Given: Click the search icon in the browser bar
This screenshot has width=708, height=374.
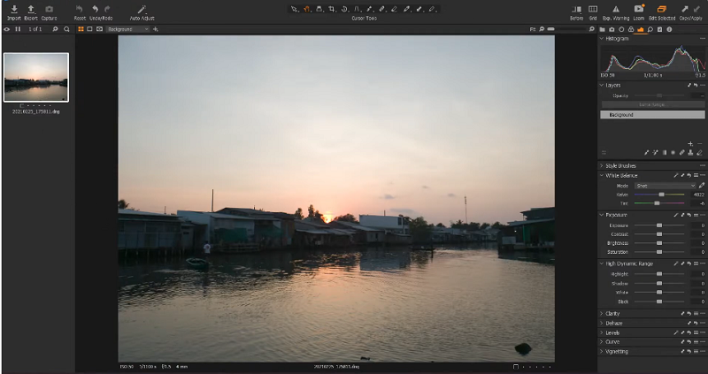Looking at the screenshot, I should tap(66, 29).
